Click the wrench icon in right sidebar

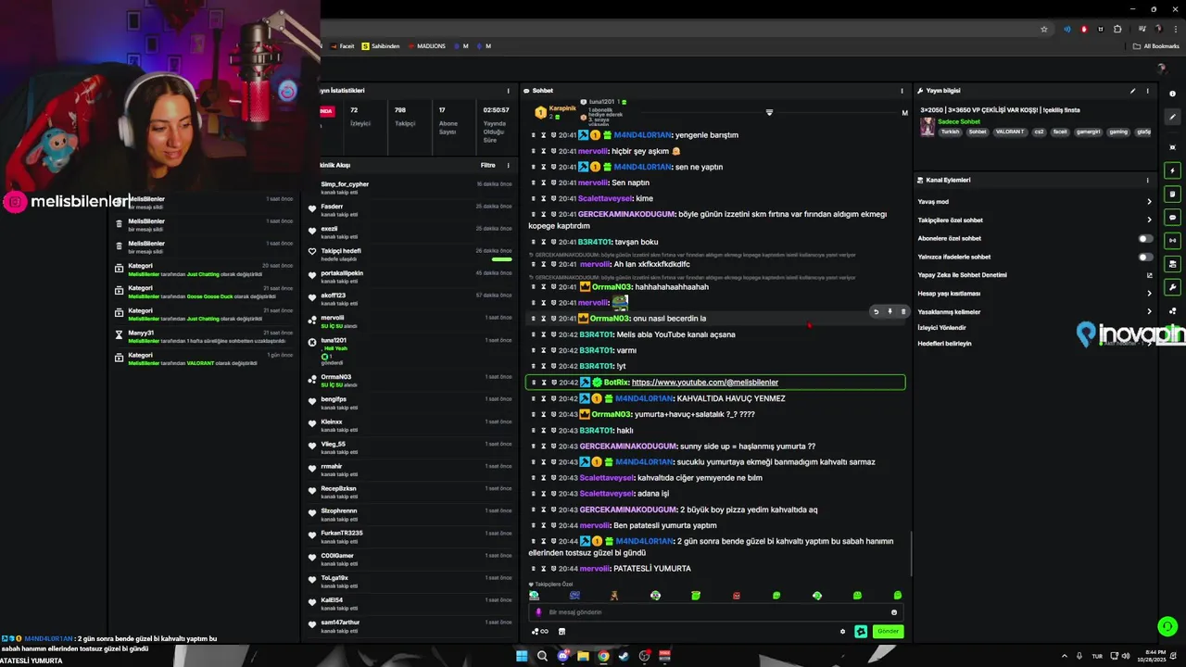1172,287
